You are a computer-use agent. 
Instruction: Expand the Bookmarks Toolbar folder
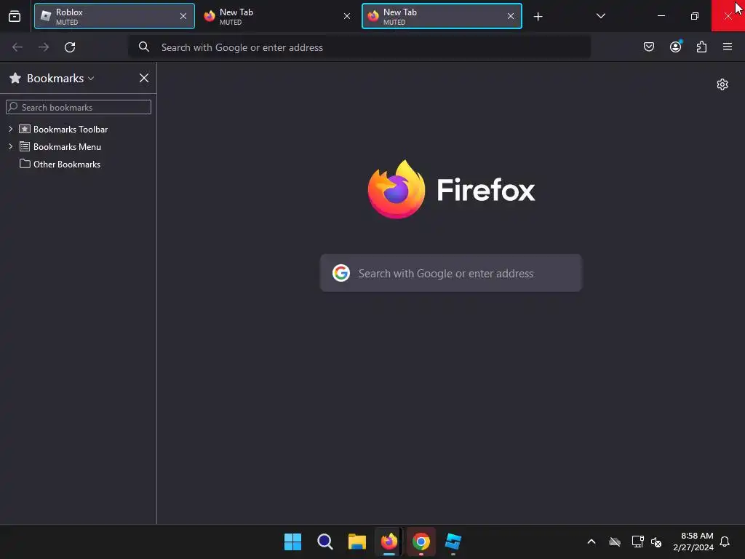click(10, 129)
